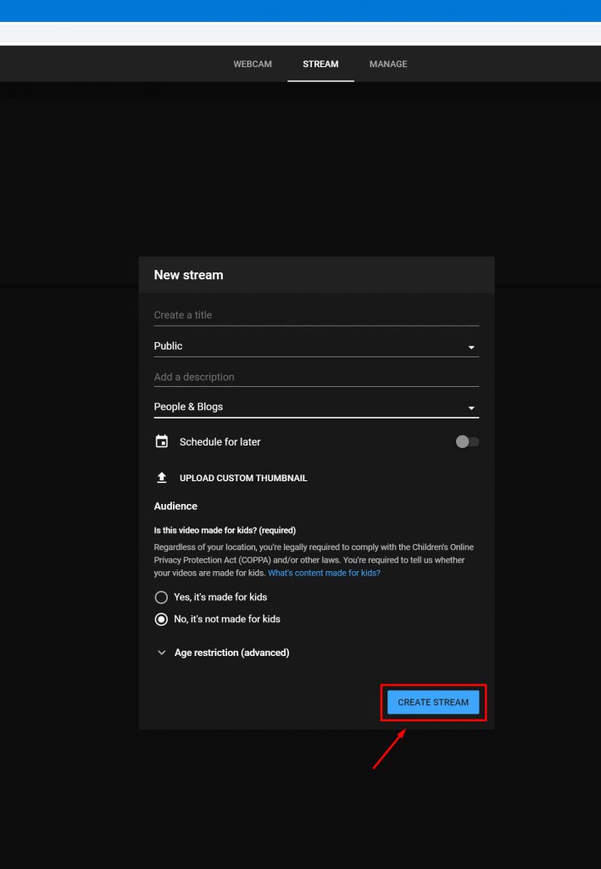Open the People & Blogs category dropdown
601x869 pixels.
point(316,407)
